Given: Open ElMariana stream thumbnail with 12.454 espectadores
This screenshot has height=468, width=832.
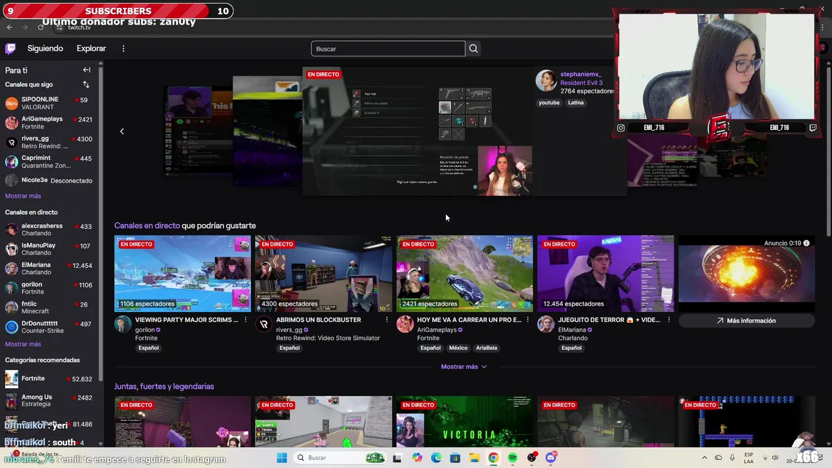Looking at the screenshot, I should pyautogui.click(x=606, y=274).
